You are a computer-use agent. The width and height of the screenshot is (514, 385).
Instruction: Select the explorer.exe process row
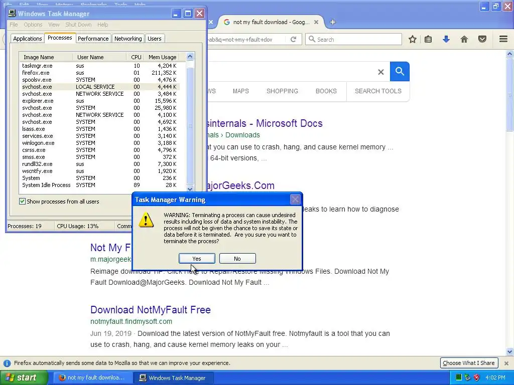pos(99,101)
